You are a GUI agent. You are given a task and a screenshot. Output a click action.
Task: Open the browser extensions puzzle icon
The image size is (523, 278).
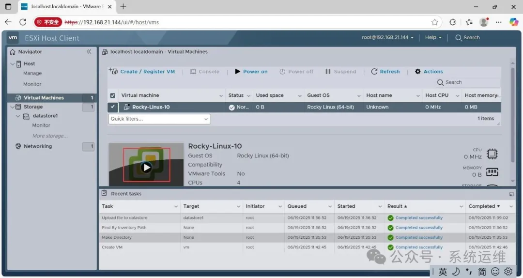click(x=452, y=22)
